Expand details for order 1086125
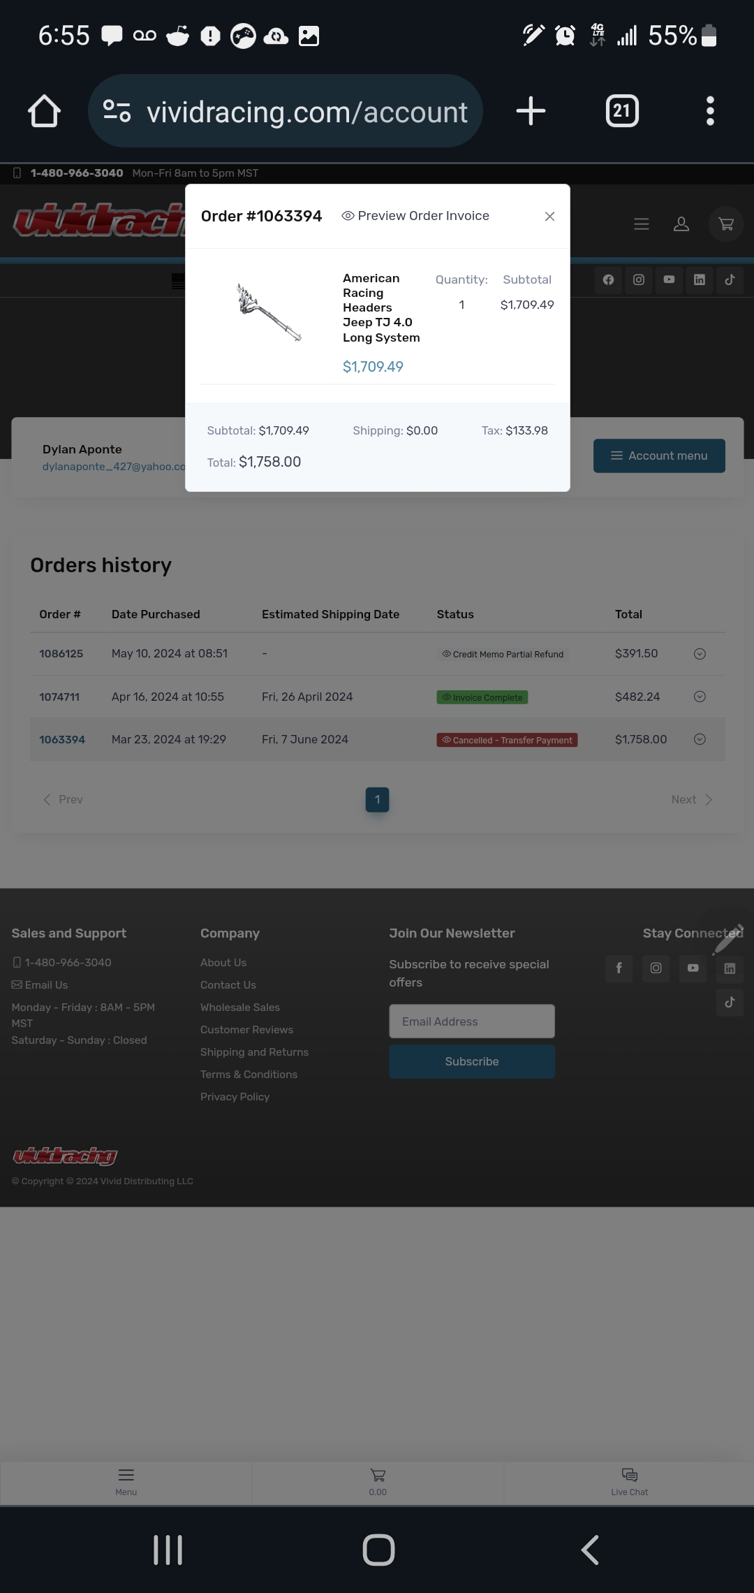This screenshot has width=754, height=1593. tap(700, 654)
